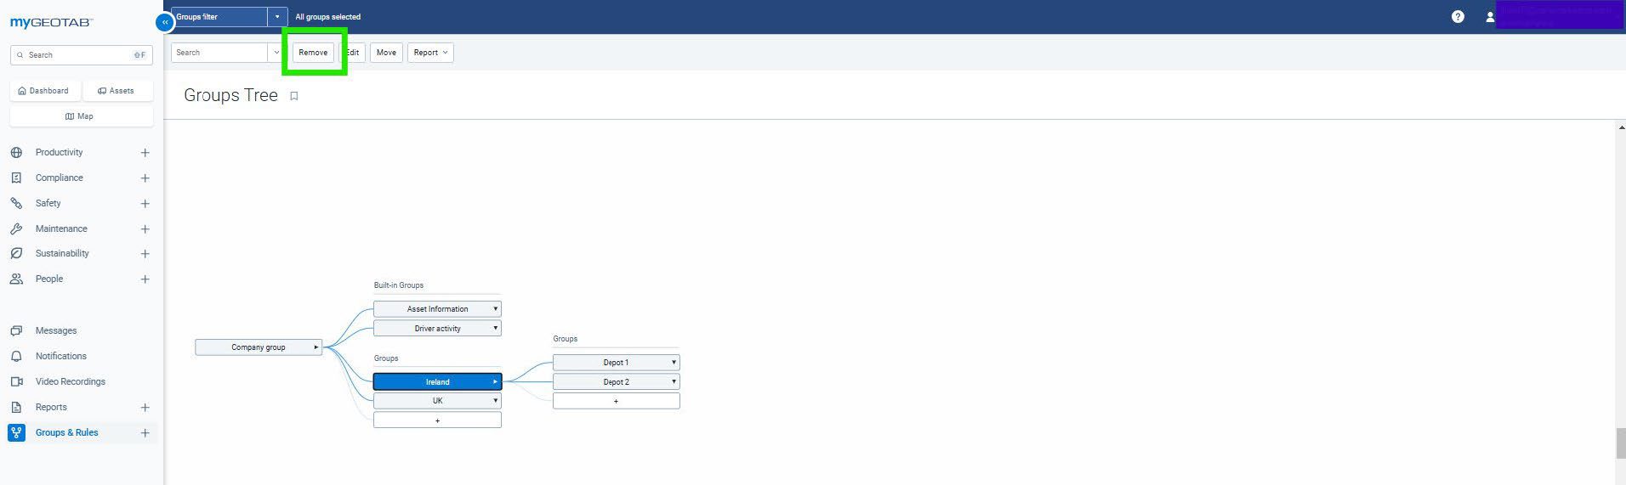Open the Safety menu item

[48, 203]
